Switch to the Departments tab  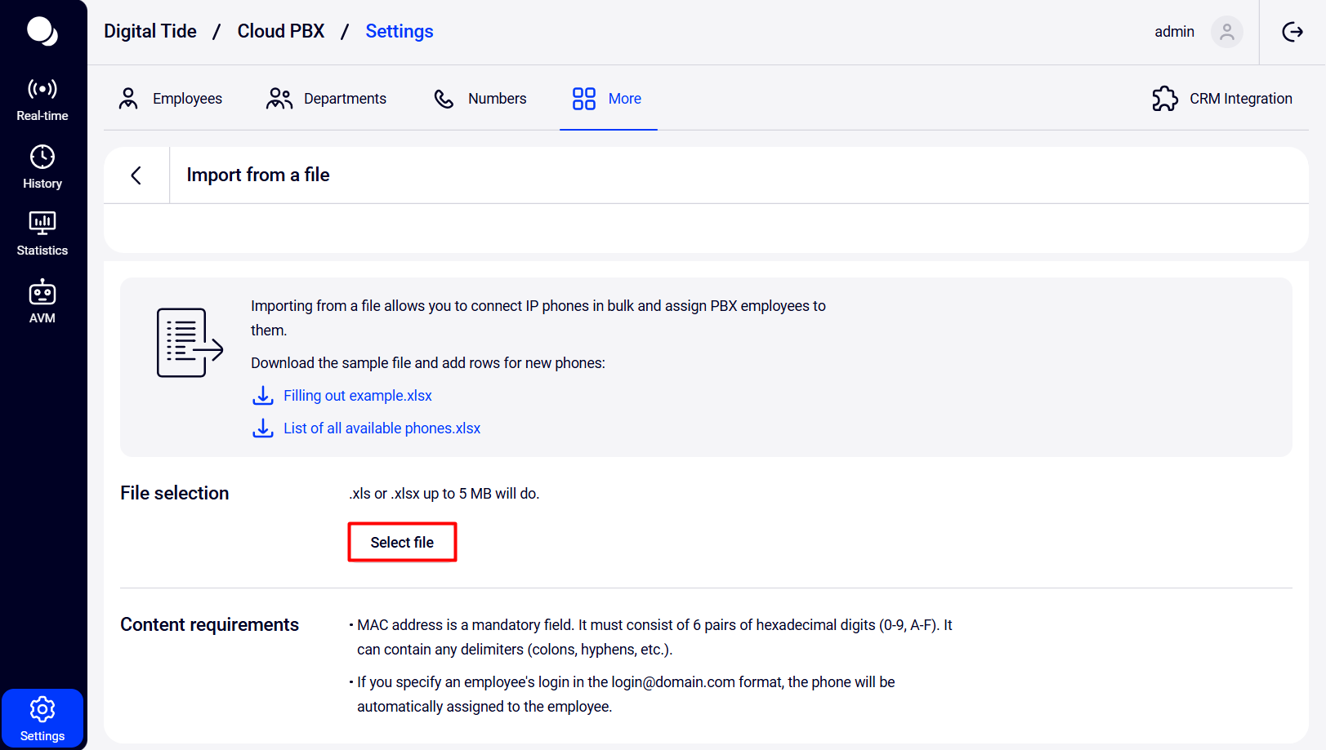coord(327,99)
